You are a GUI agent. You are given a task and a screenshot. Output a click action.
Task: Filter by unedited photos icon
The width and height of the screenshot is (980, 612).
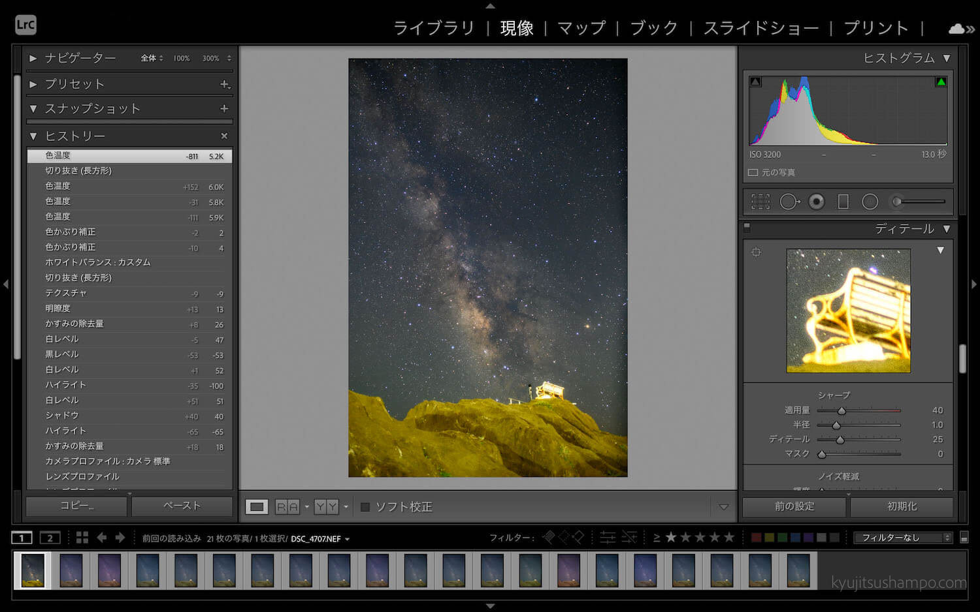(629, 538)
